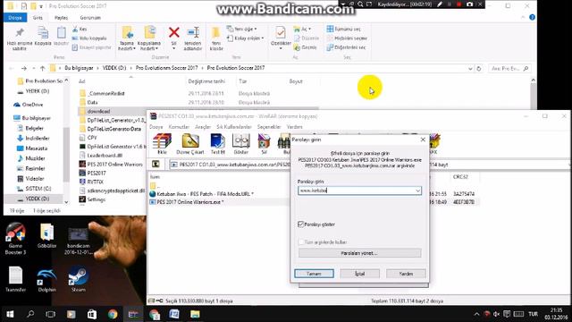Switch to Görünüm ribbon tab
This screenshot has width=572, height=322.
pyautogui.click(x=90, y=18)
